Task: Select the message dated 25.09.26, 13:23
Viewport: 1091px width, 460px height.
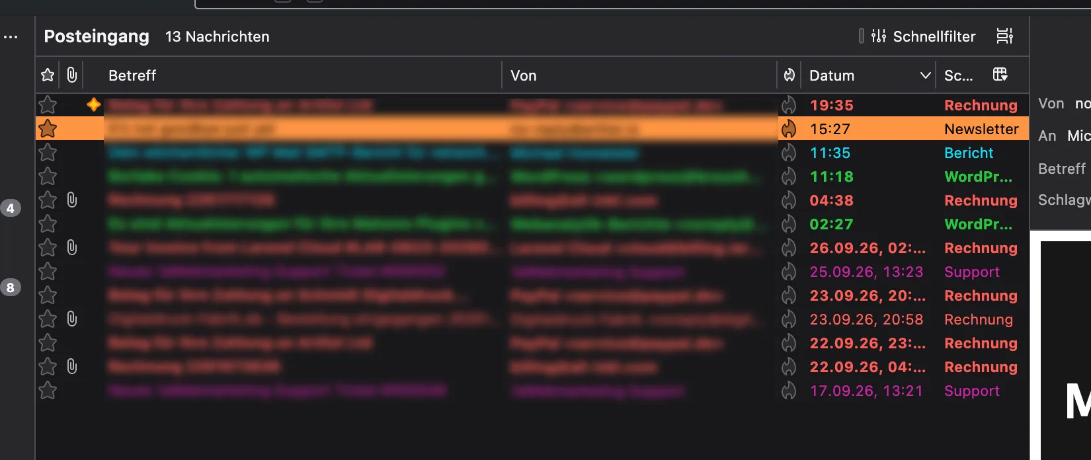Action: click(532, 272)
